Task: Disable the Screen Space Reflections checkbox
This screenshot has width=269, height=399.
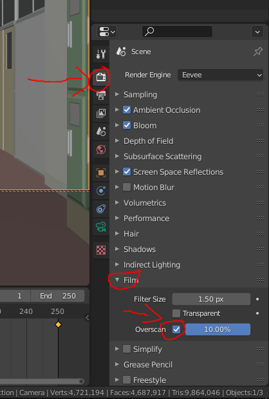Action: tap(127, 171)
